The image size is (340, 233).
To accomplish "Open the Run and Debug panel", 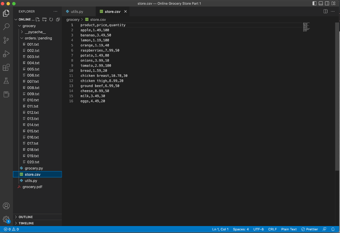I will [6, 54].
